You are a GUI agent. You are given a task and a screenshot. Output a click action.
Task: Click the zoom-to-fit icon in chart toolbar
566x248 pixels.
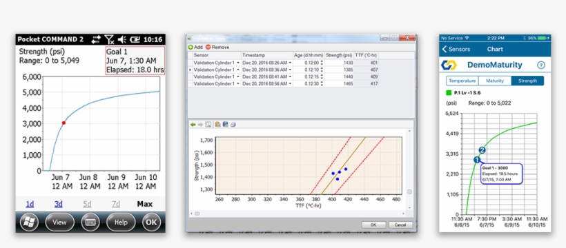pos(208,125)
